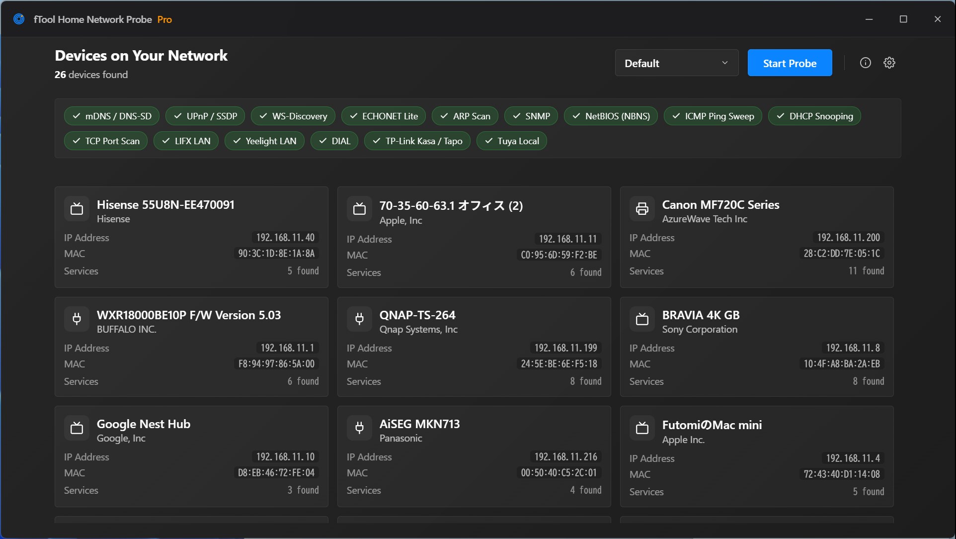Click IP address 192.168.11.216
This screenshot has height=539, width=956.
[566, 456]
